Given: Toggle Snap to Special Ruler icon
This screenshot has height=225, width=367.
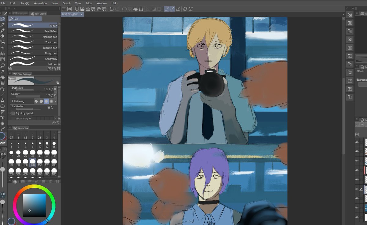Looking at the screenshot, I should tap(172, 9).
